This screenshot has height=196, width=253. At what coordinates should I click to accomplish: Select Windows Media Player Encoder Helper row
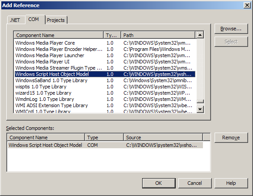coord(105,49)
